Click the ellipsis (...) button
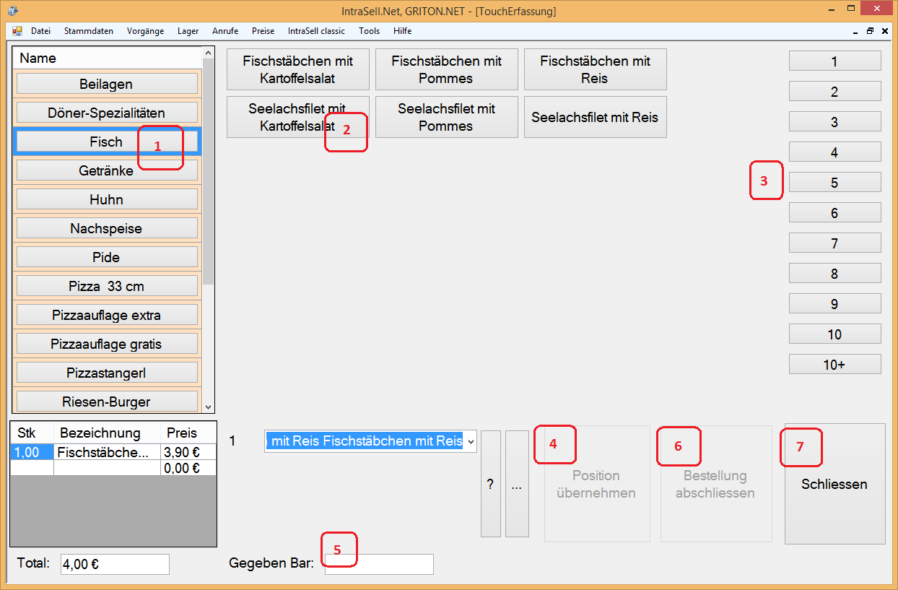 coord(517,484)
